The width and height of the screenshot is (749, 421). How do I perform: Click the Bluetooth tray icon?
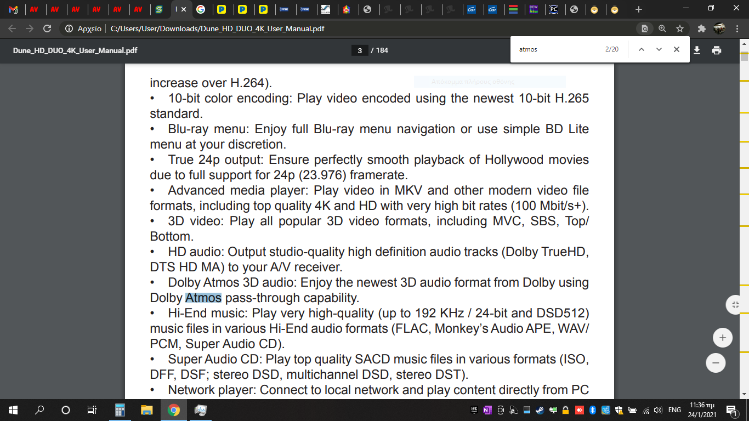593,409
